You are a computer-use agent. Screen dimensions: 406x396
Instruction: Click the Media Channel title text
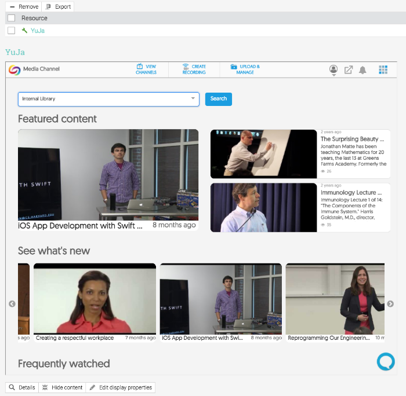[41, 69]
